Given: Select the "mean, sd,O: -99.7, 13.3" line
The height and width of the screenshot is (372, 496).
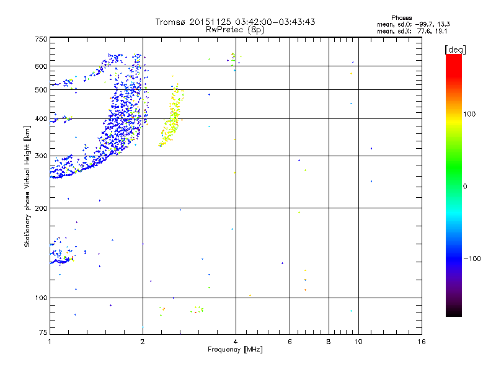Looking at the screenshot, I should pyautogui.click(x=414, y=24).
